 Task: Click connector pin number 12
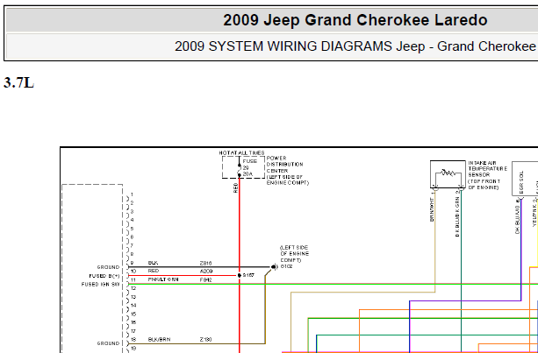[x=133, y=288]
